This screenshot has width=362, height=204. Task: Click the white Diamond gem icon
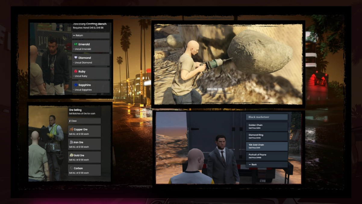(x=76, y=58)
